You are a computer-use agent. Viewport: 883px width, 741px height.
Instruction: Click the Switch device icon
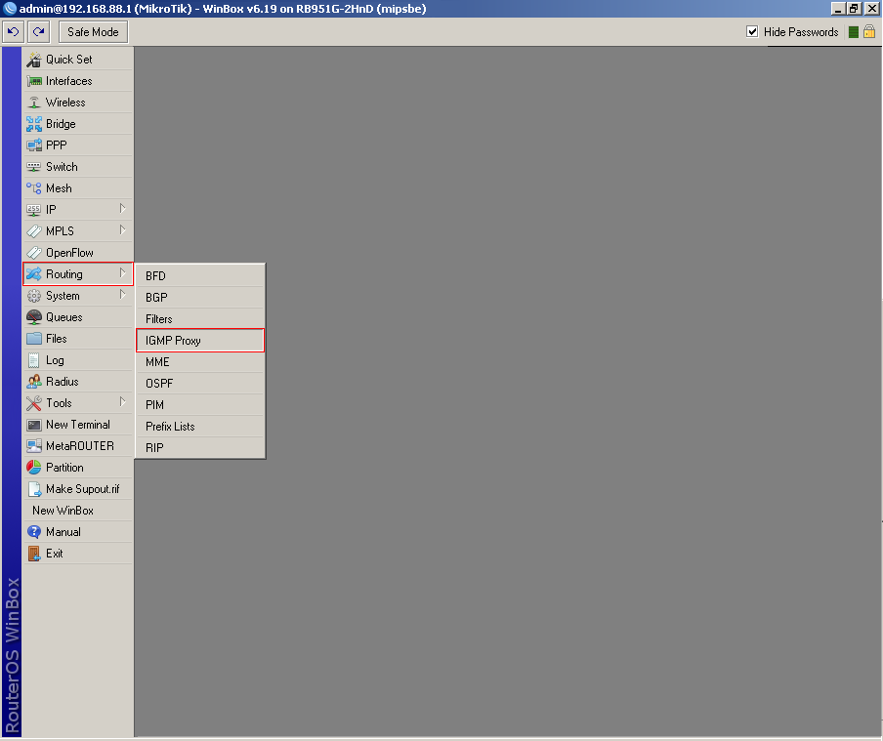(x=34, y=167)
